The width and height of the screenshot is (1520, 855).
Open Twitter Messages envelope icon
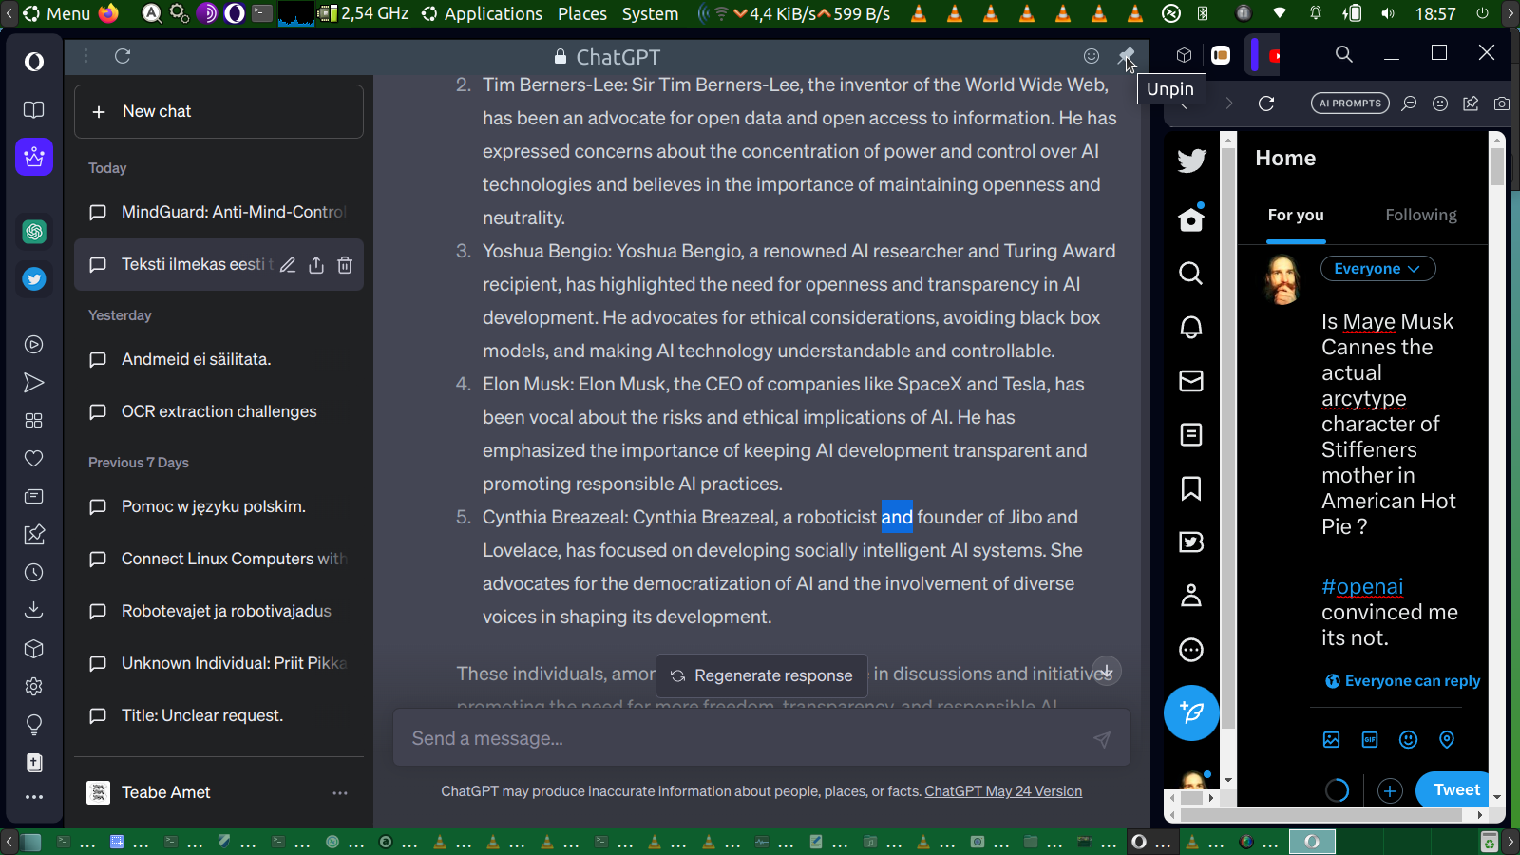click(x=1191, y=381)
